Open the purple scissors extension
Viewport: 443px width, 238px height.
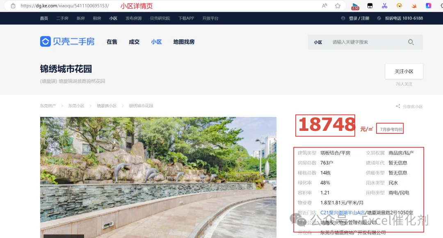[x=384, y=6]
